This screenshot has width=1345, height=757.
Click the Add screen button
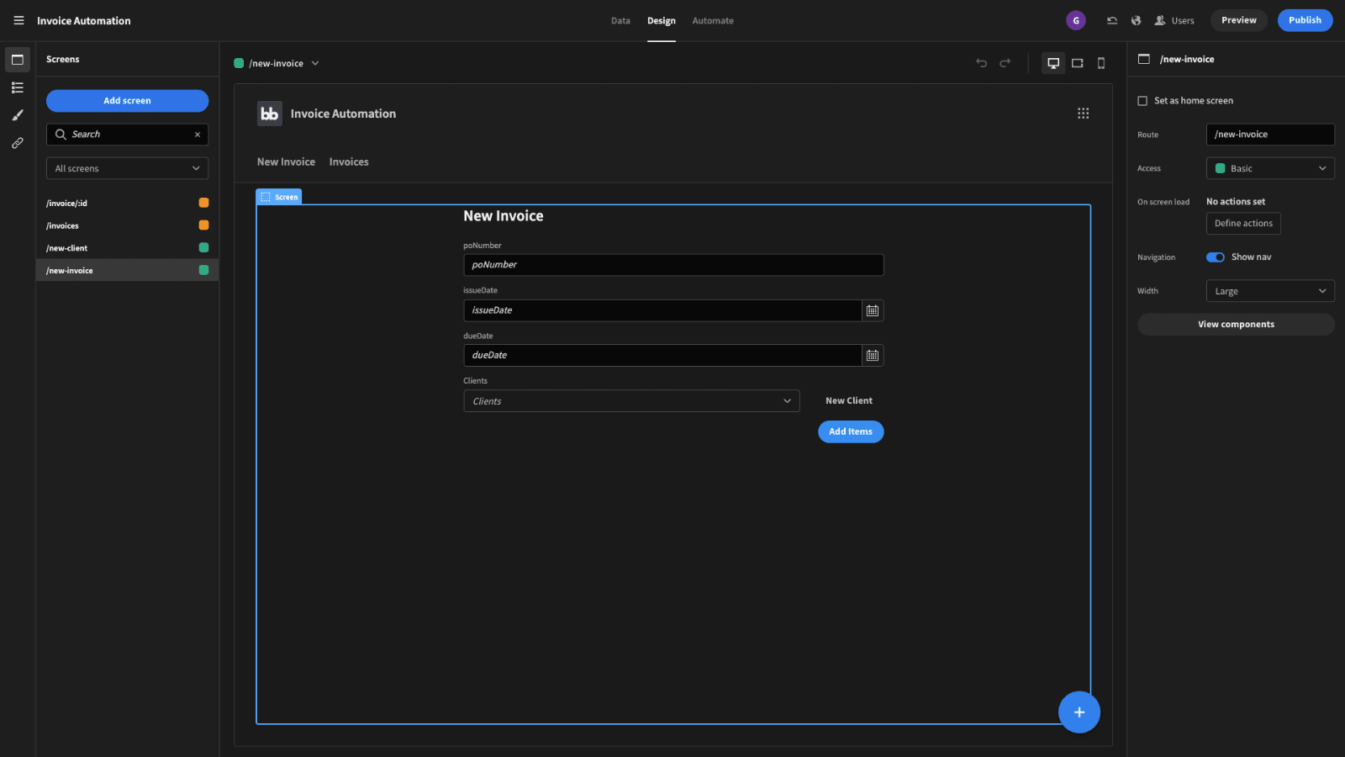click(x=127, y=101)
